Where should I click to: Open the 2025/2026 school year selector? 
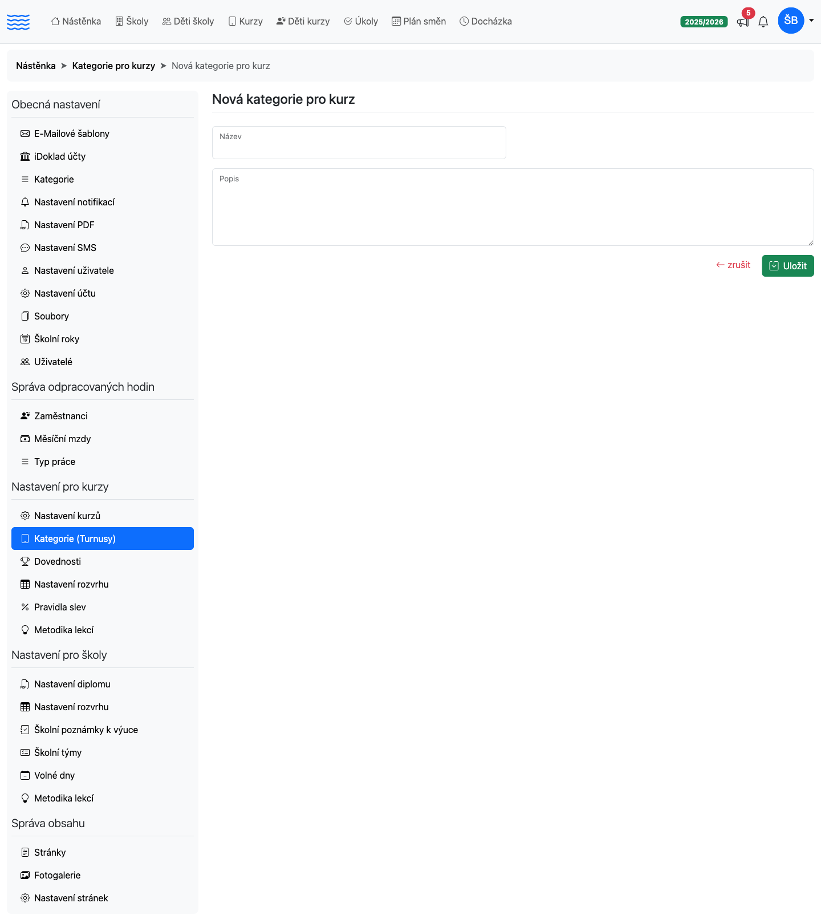(704, 22)
